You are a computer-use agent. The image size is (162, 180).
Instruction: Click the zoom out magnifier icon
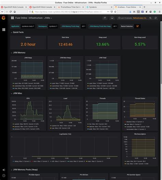pos(150,18)
